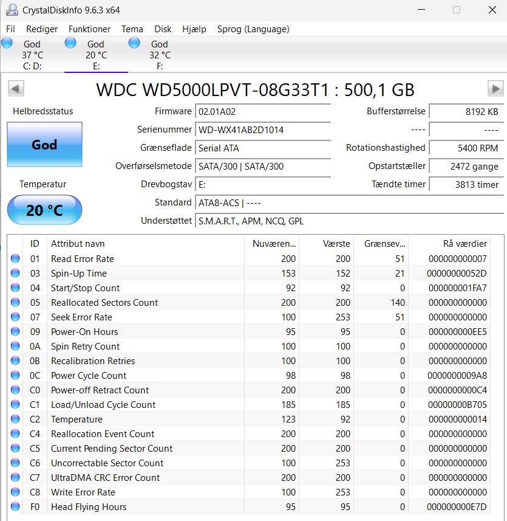The width and height of the screenshot is (507, 521).
Task: Click the blue orb beside Temperature attribute
Action: [x=15, y=419]
